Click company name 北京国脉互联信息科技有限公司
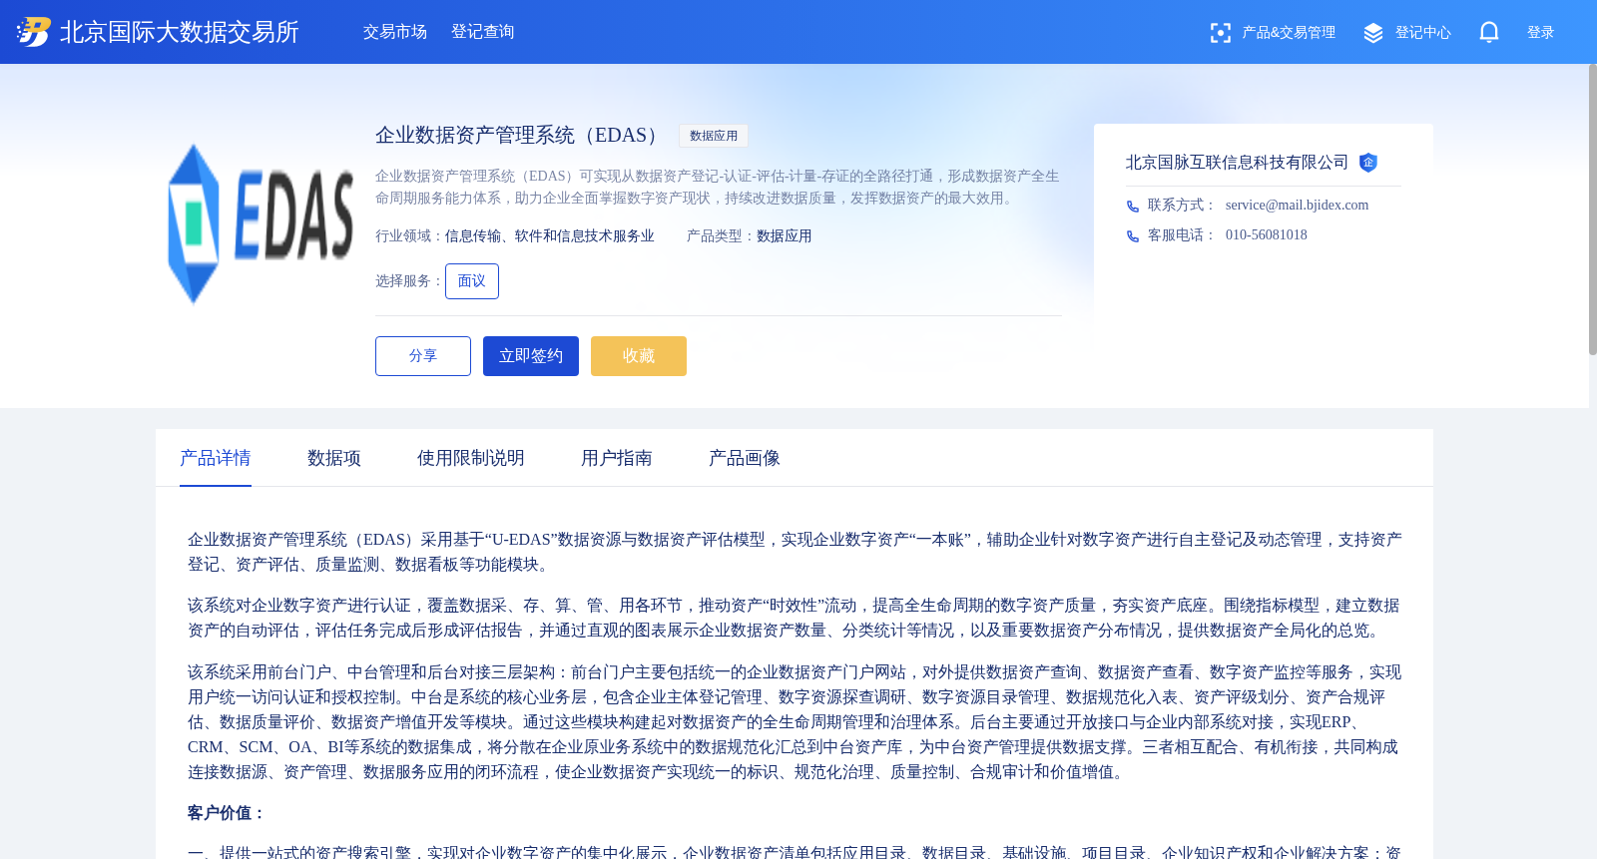This screenshot has height=859, width=1597. pos(1238,163)
